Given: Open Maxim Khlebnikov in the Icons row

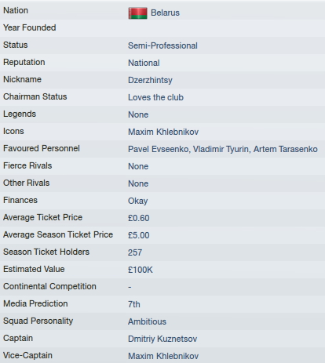Looking at the screenshot, I should 163,132.
